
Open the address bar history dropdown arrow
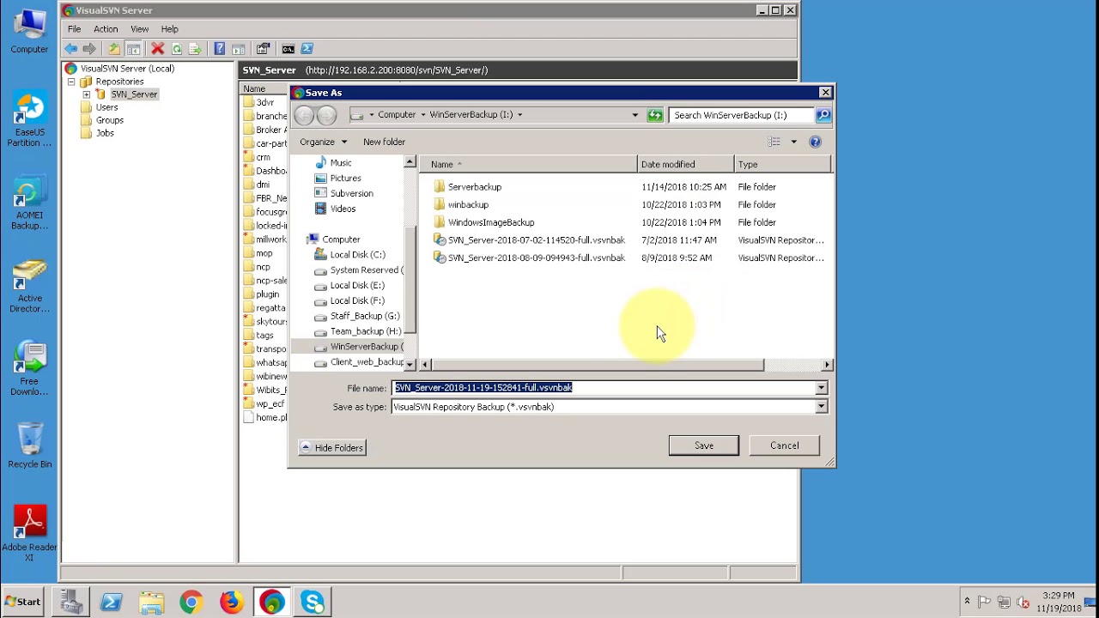(635, 115)
